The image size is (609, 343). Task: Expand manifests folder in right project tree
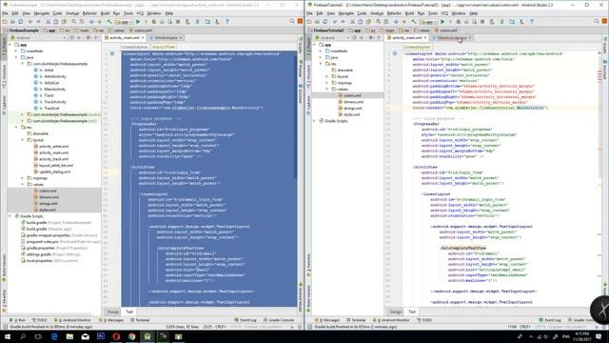click(x=321, y=50)
